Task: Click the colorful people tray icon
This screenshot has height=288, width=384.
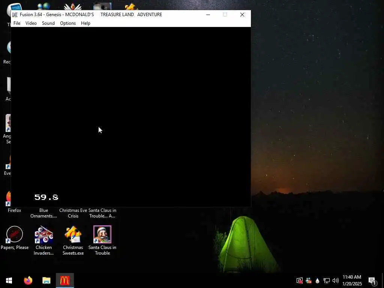Action: tap(309, 280)
